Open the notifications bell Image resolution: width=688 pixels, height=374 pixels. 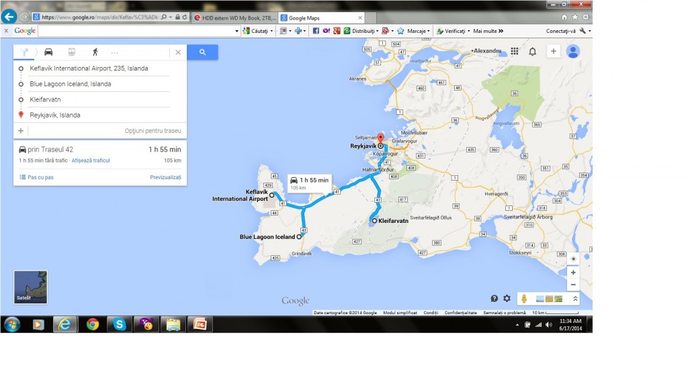(x=532, y=51)
